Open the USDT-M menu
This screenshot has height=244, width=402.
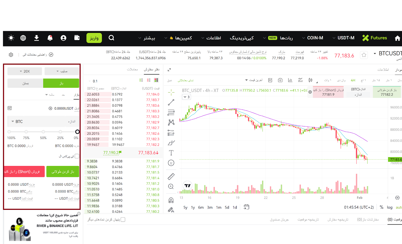click(x=343, y=38)
